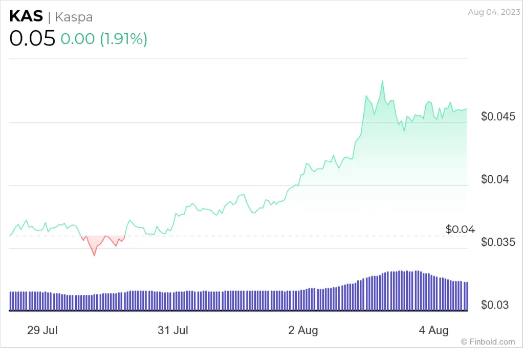Click the $0.035 y-axis label

coord(498,242)
